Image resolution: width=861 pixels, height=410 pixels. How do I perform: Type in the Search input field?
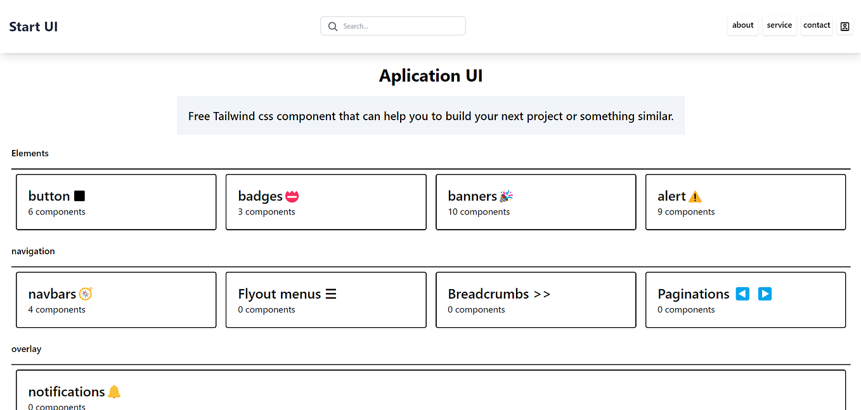pos(401,27)
